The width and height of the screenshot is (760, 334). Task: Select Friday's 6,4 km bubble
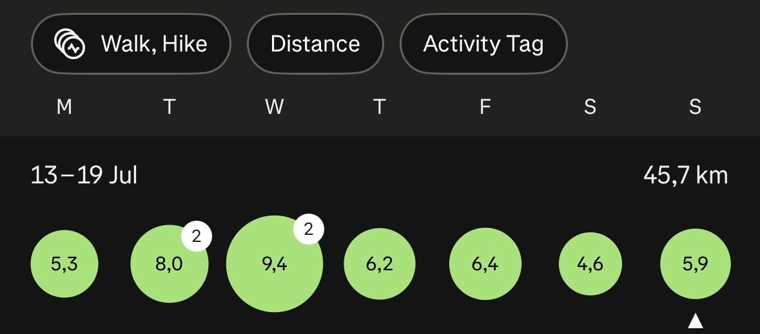click(x=485, y=264)
